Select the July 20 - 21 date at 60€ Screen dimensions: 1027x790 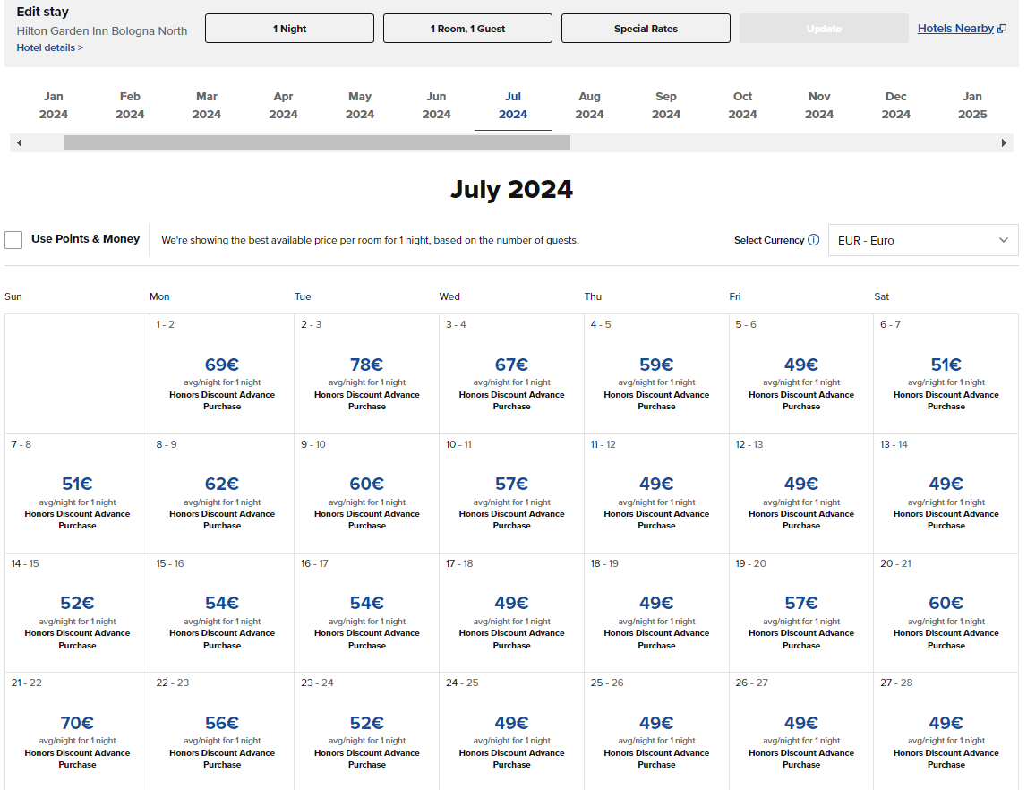point(946,612)
